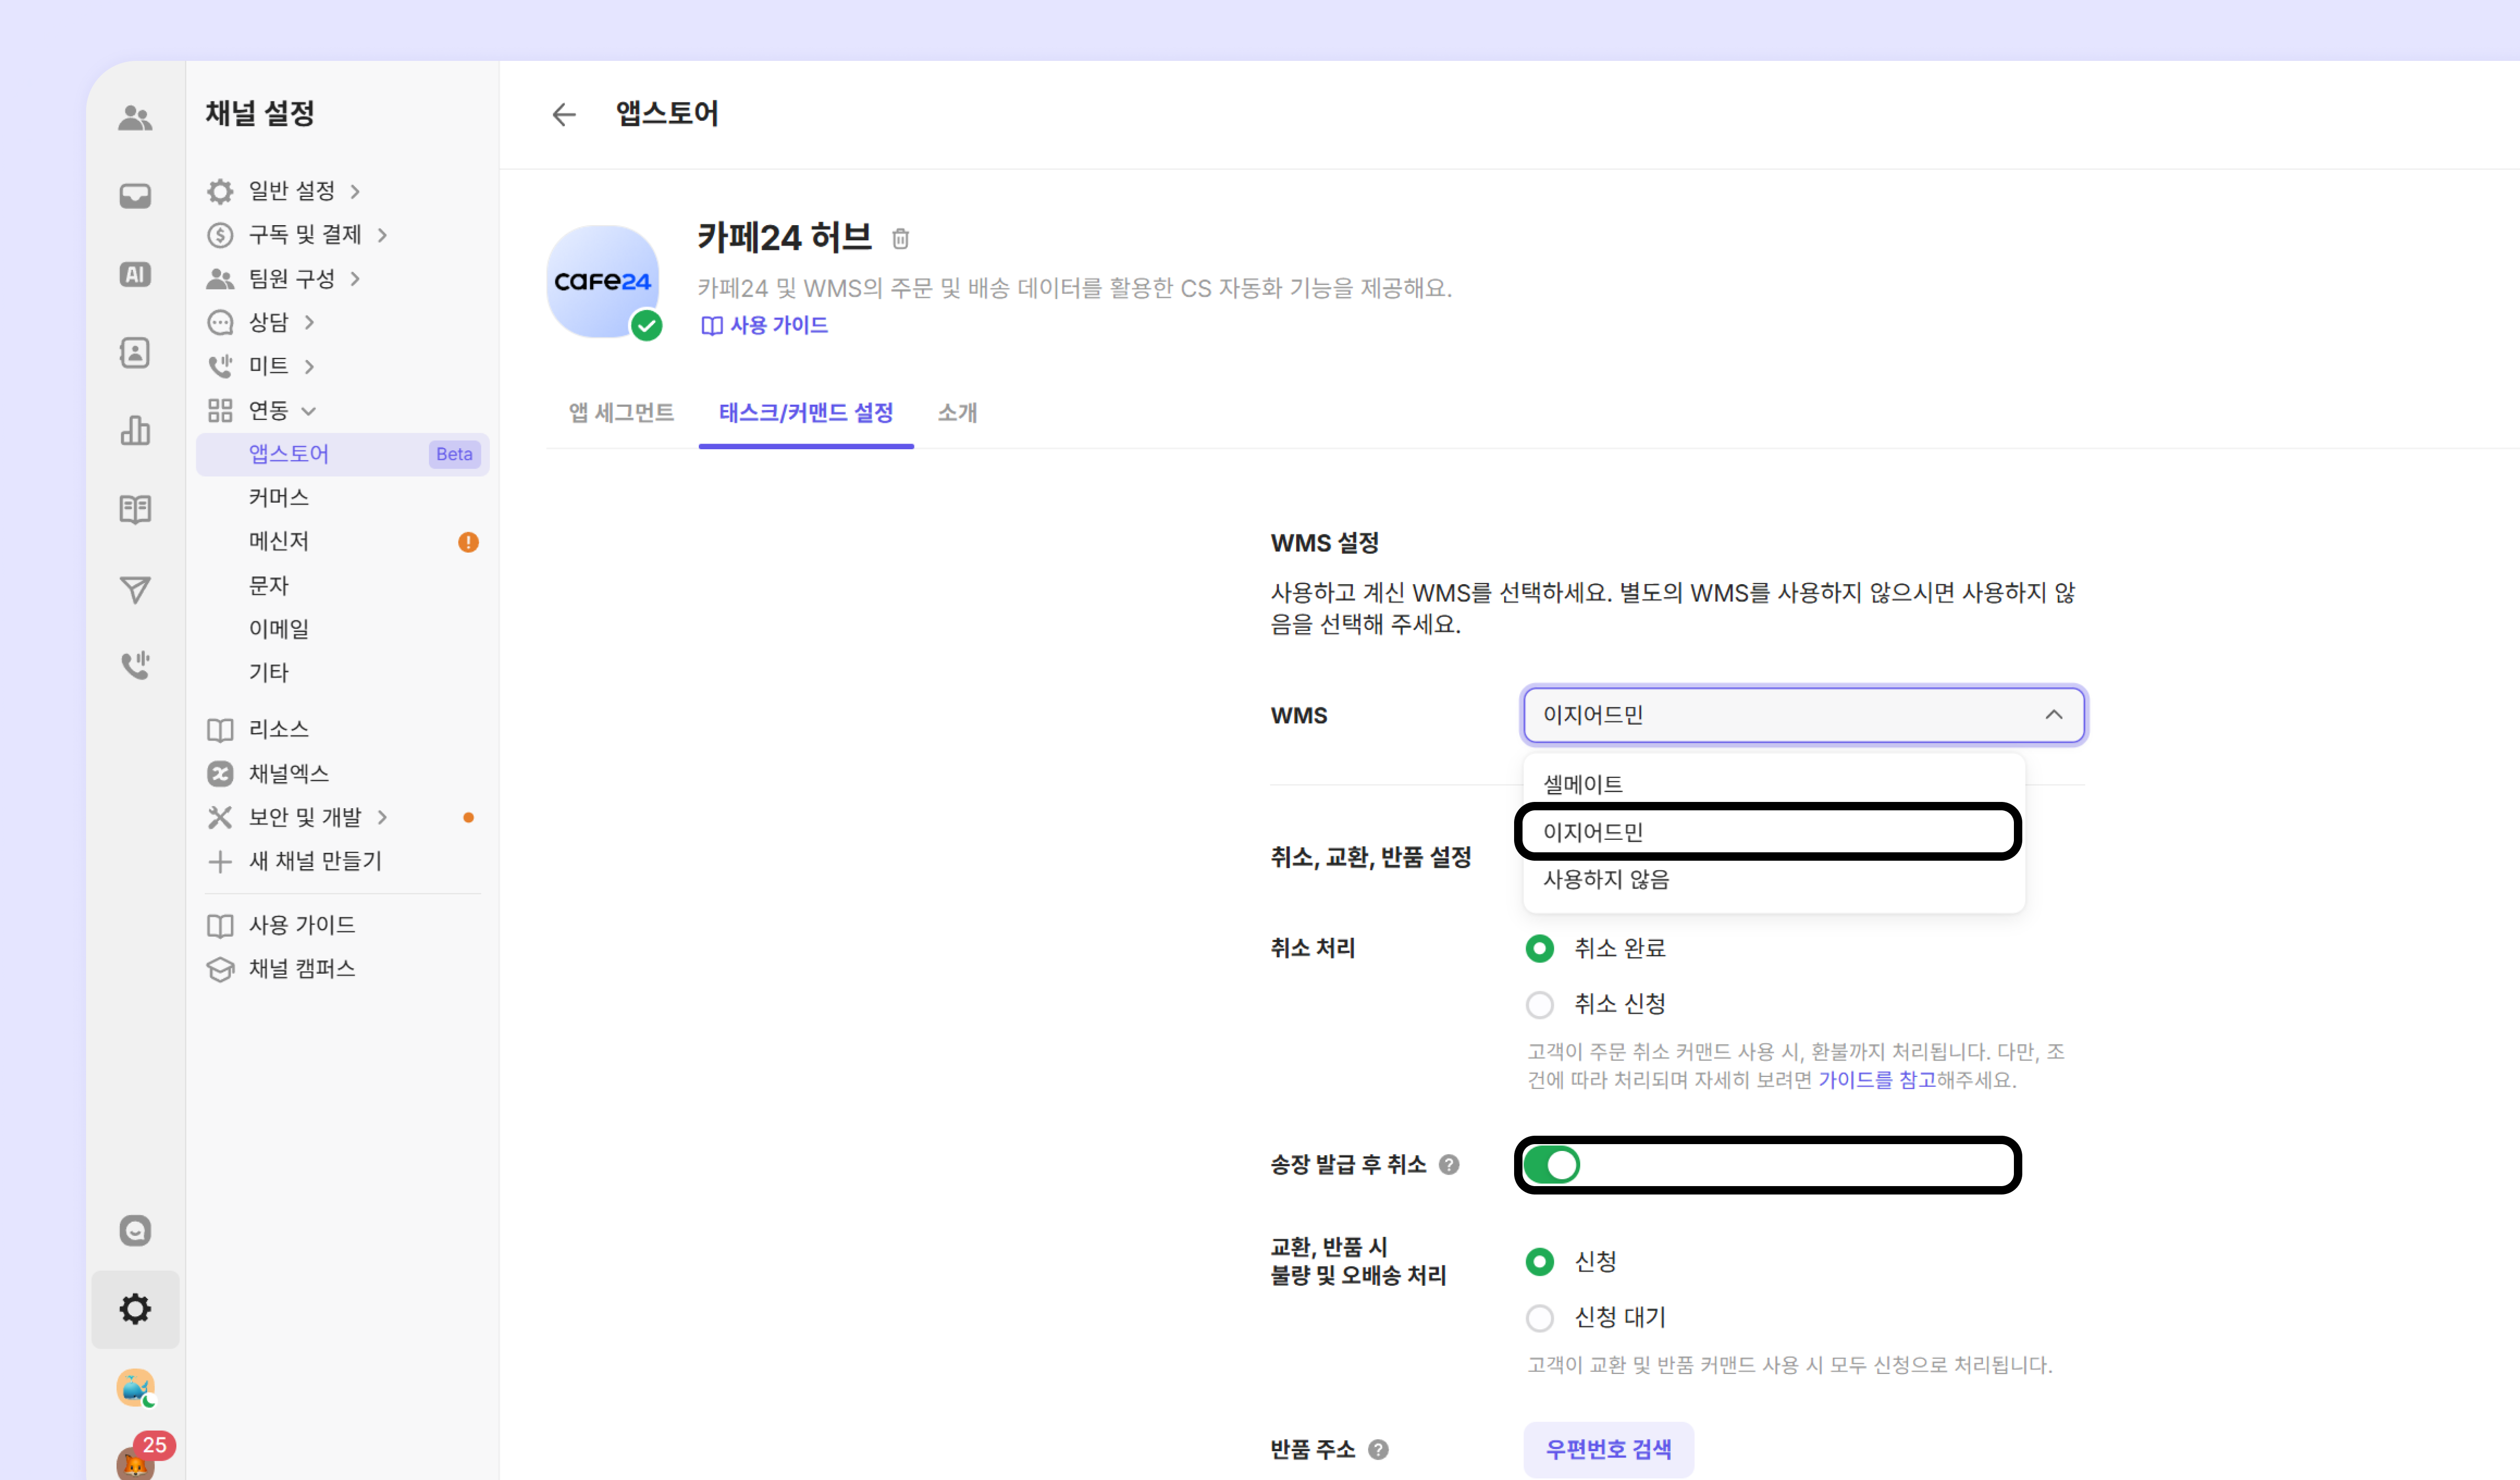Toggle the 송장 발급 후 취소 switch
The image size is (2520, 1480).
[x=1551, y=1164]
